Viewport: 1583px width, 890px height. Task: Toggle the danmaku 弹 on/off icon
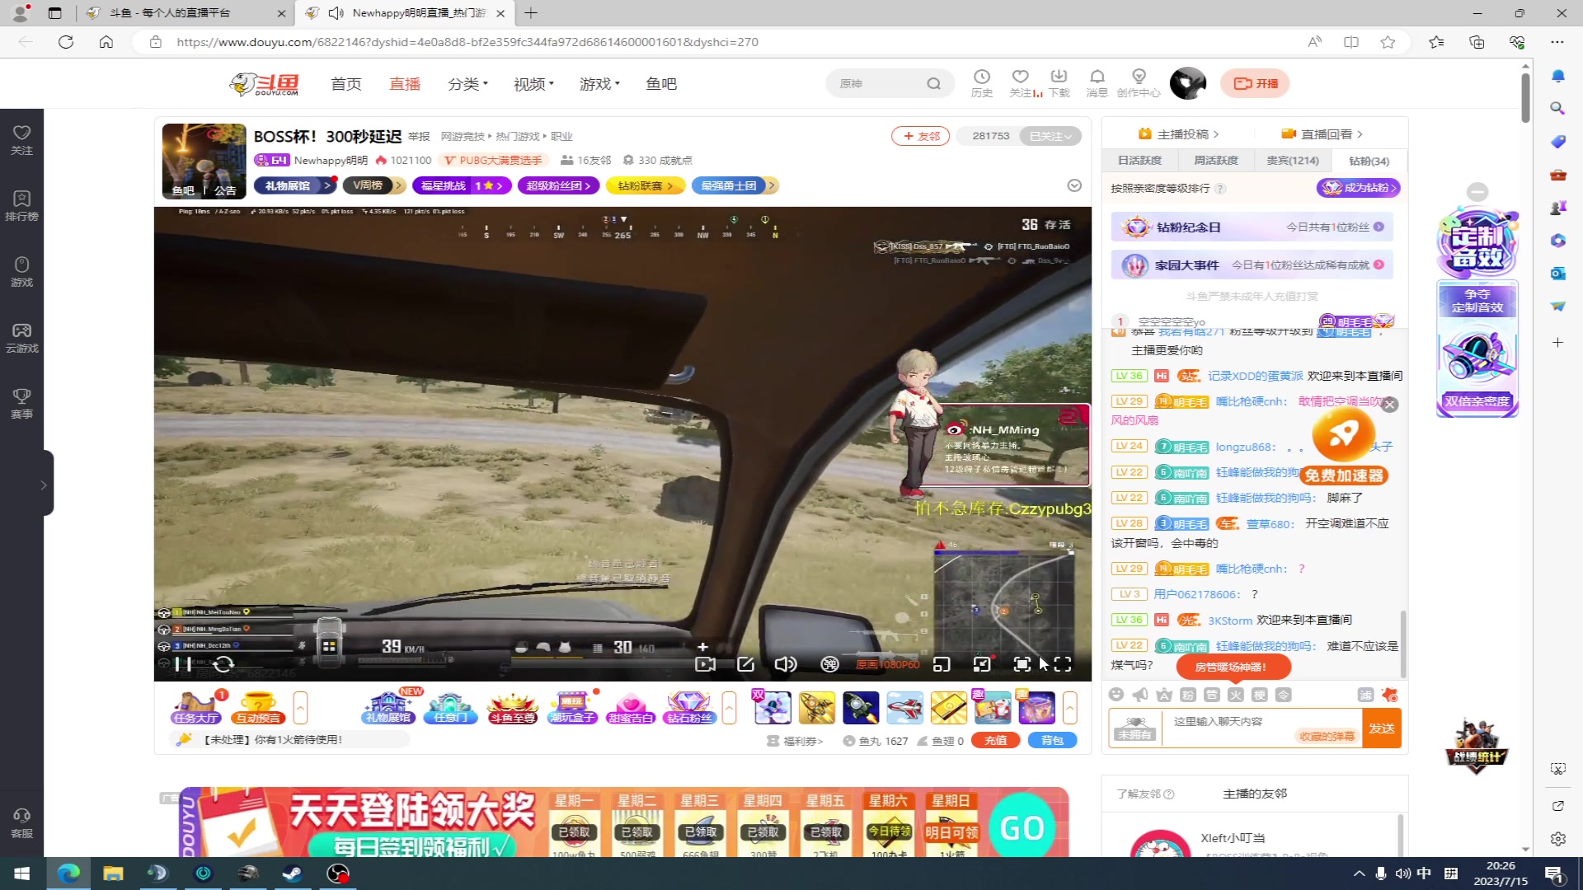coord(830,664)
